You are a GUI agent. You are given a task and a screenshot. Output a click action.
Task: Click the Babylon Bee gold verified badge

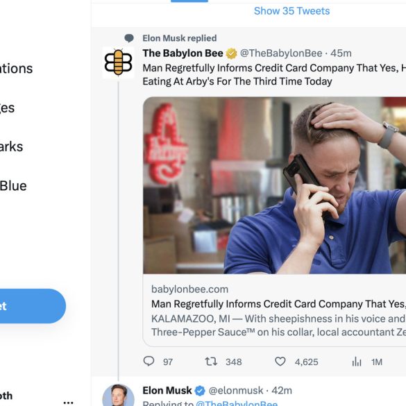pyautogui.click(x=231, y=53)
